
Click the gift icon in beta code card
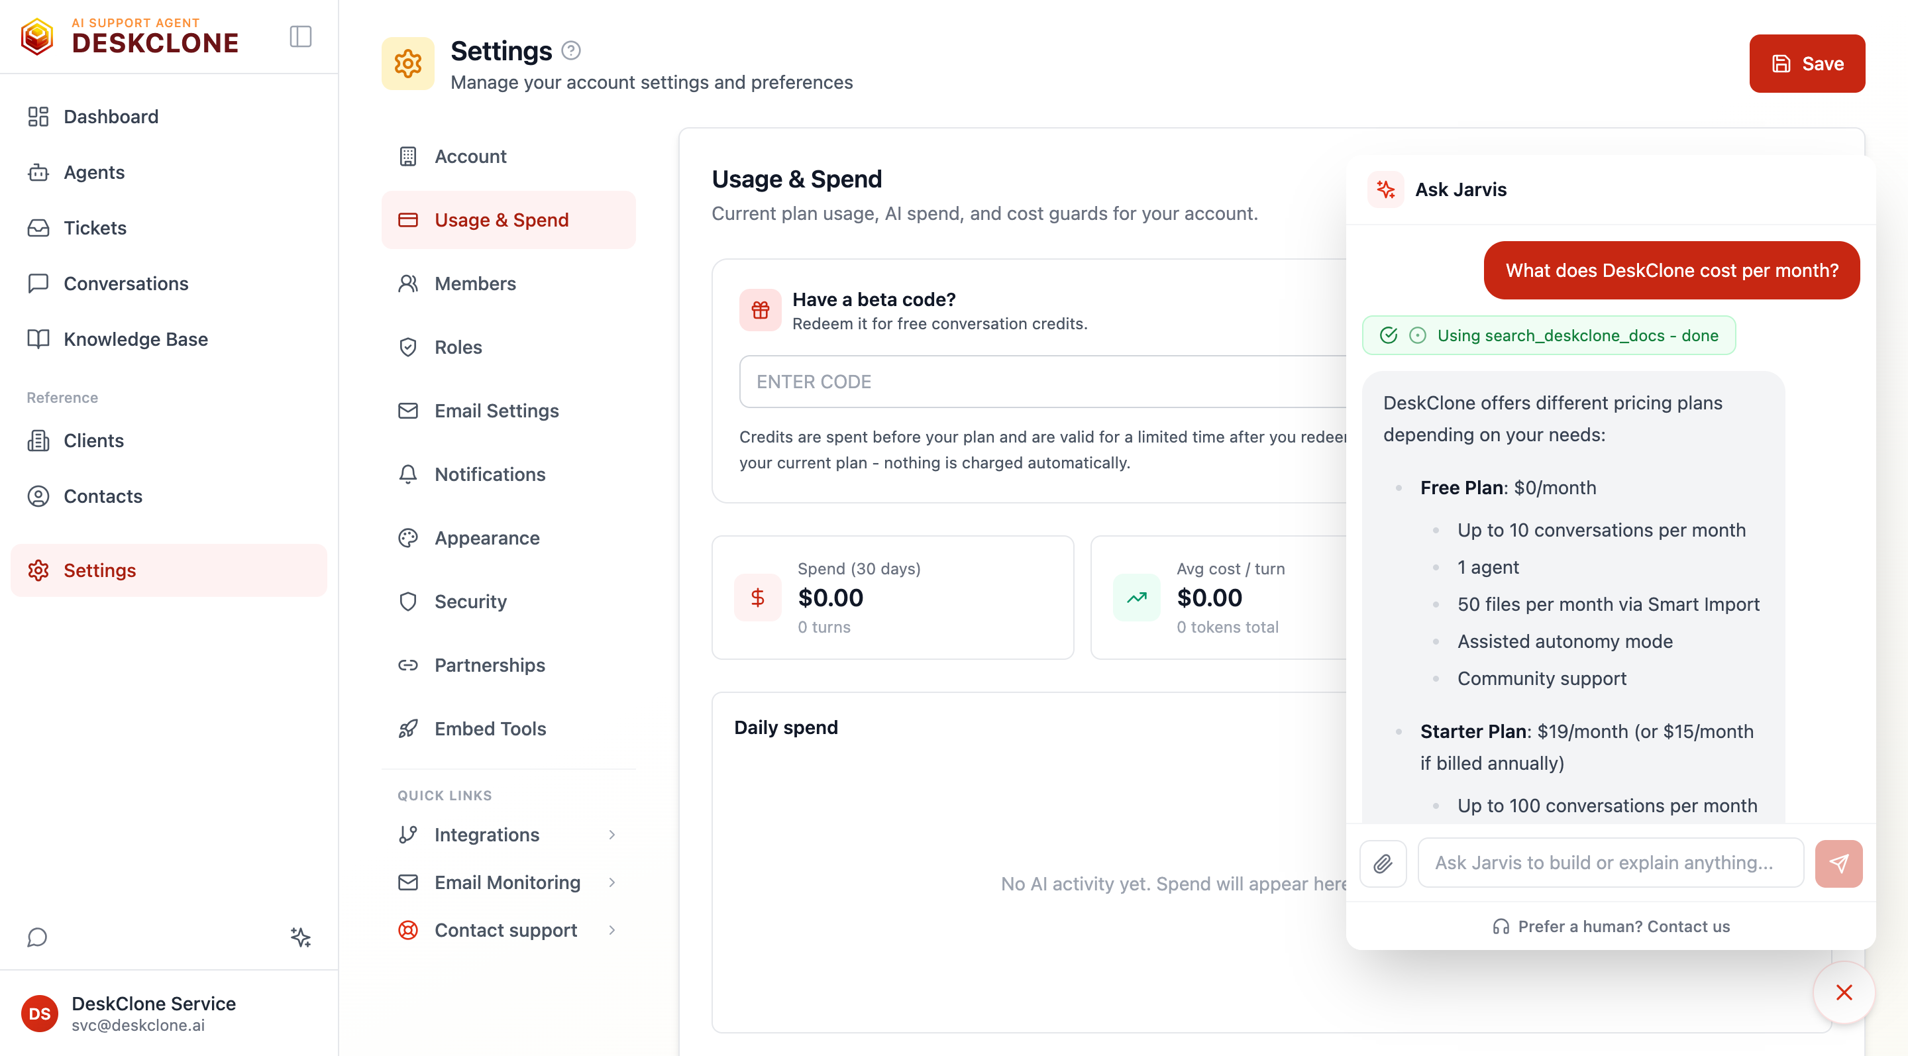(x=760, y=309)
